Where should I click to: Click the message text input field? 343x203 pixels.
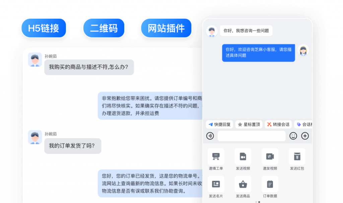[x=251, y=136]
